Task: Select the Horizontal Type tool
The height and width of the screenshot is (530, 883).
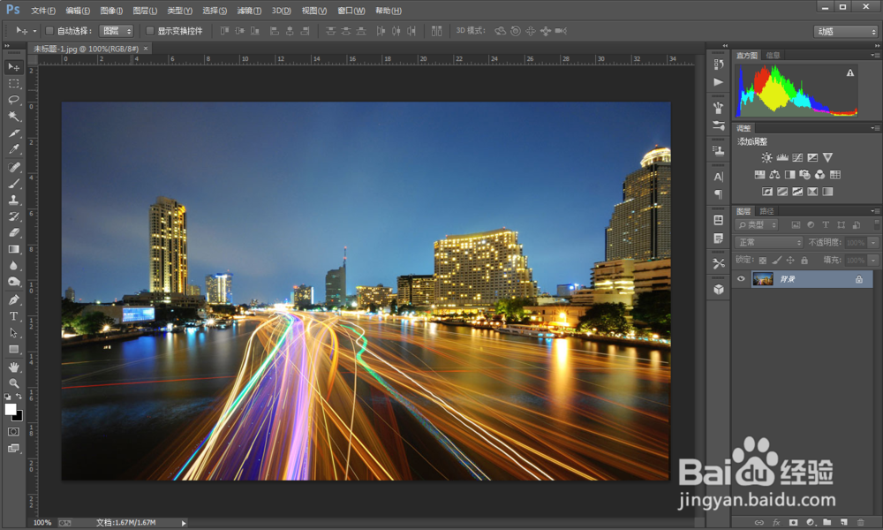Action: click(x=13, y=316)
